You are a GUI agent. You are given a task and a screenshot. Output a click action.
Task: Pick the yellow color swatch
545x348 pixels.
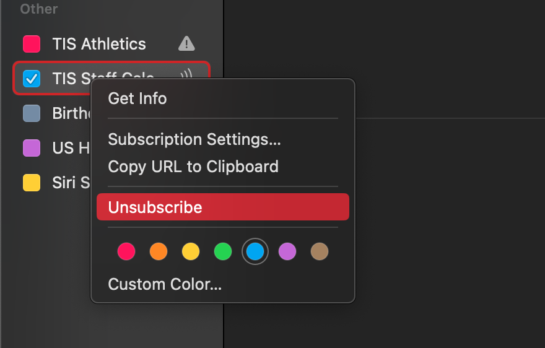point(191,251)
